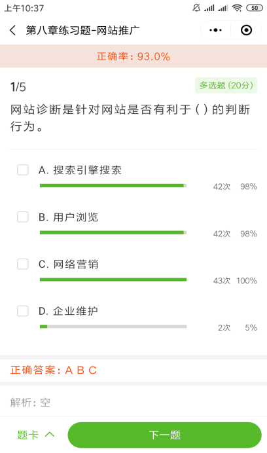Check option A 搜索引擎搜索
The width and height of the screenshot is (267, 453).
point(23,170)
